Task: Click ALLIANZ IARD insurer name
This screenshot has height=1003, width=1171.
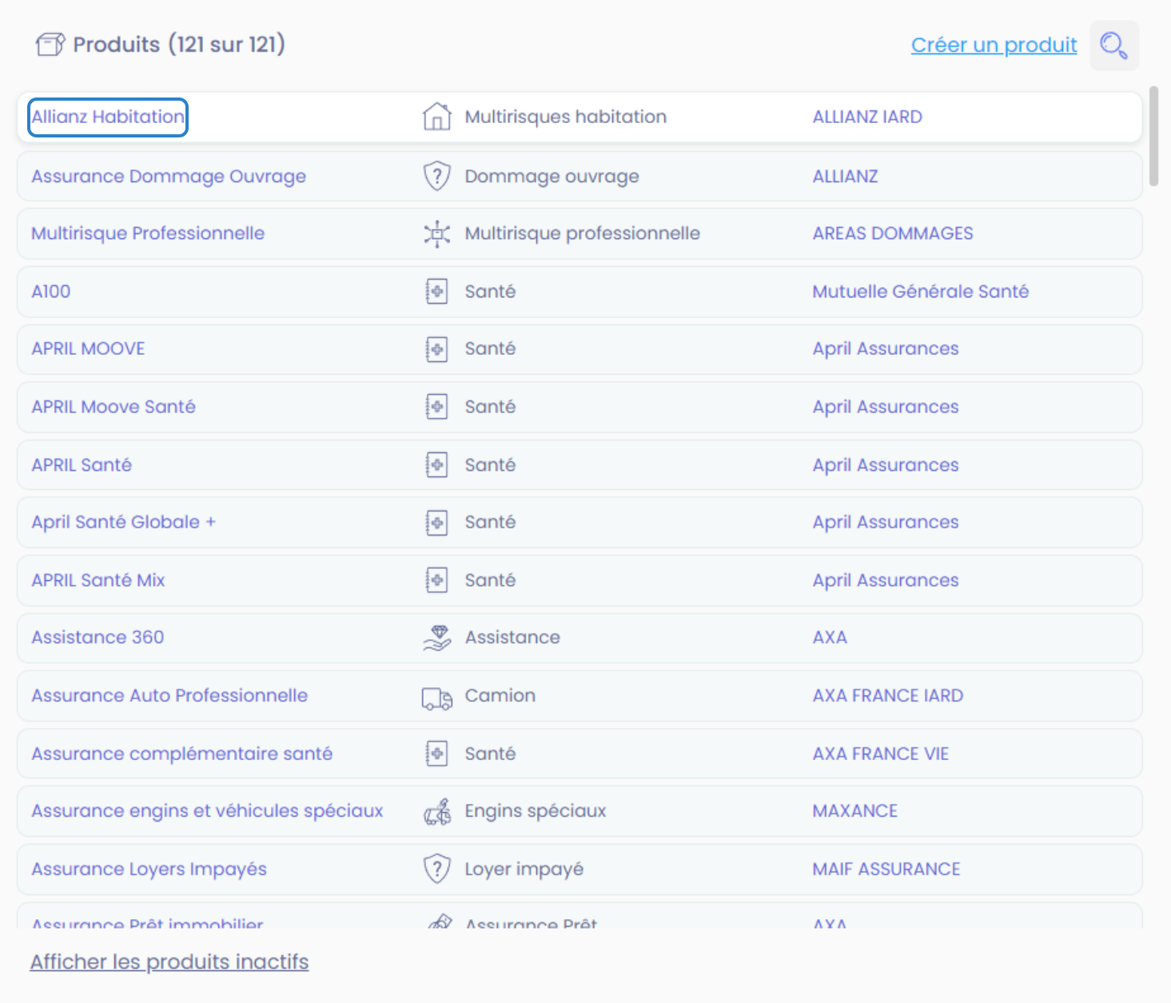Action: 867,117
